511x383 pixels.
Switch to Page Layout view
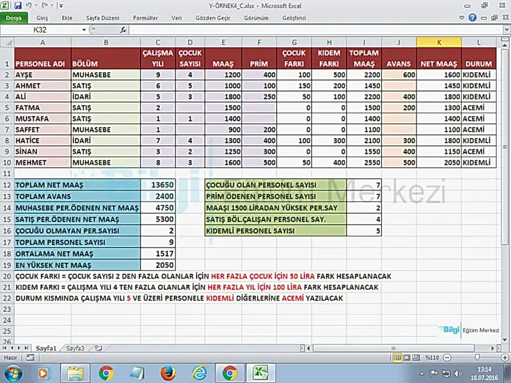click(x=407, y=358)
